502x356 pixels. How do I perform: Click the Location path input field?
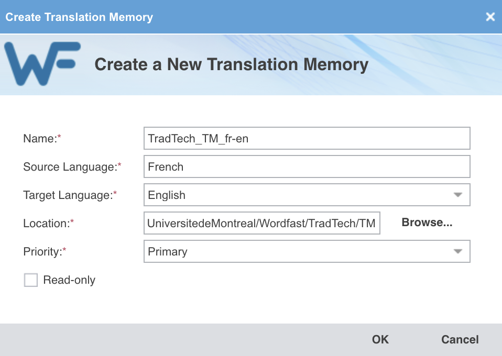tap(262, 223)
